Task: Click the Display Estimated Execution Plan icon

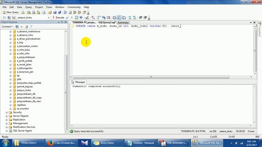Action: (77, 18)
